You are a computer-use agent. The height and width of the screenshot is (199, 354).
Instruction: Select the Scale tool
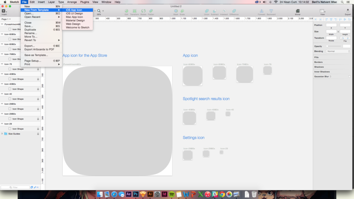[182, 11]
